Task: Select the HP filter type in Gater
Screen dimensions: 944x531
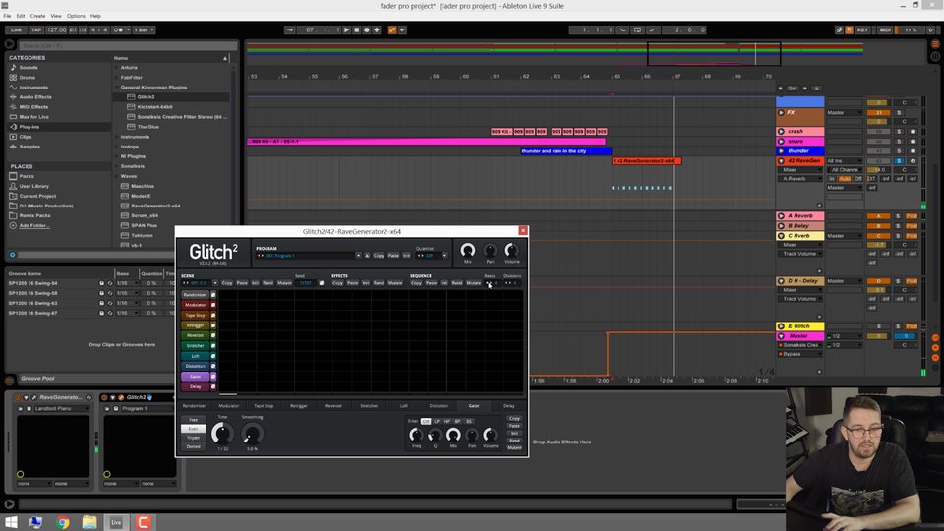Action: point(446,422)
